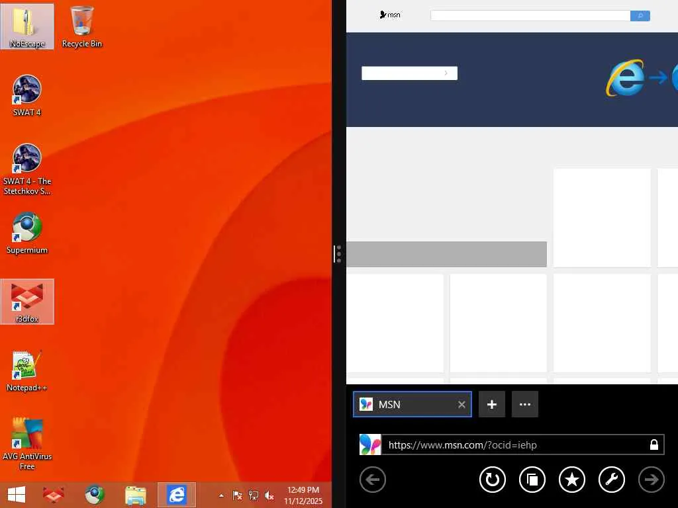Launch the SWAT 4 shortcut
Image resolution: width=678 pixels, height=508 pixels.
pyautogui.click(x=26, y=95)
